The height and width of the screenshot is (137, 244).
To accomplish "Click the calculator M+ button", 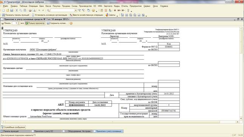I will click(x=119, y=11).
